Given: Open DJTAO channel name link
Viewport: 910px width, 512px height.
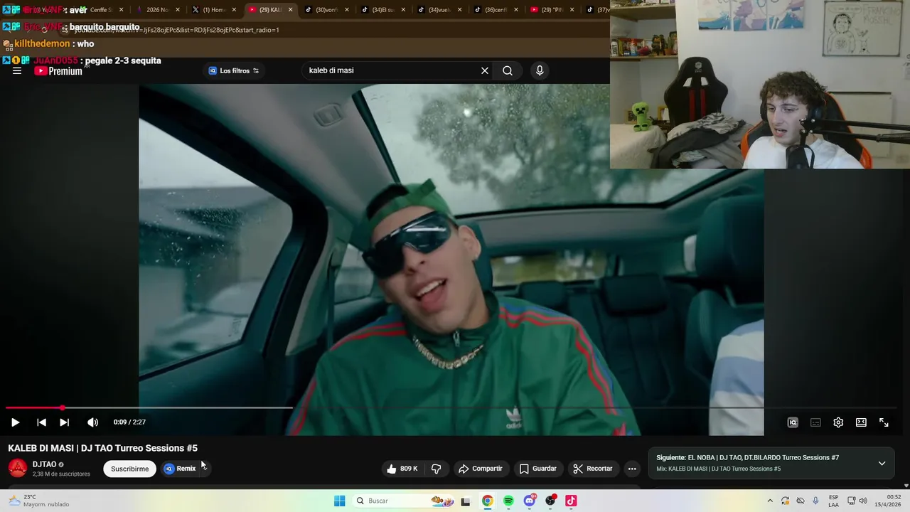Looking at the screenshot, I should 44,464.
